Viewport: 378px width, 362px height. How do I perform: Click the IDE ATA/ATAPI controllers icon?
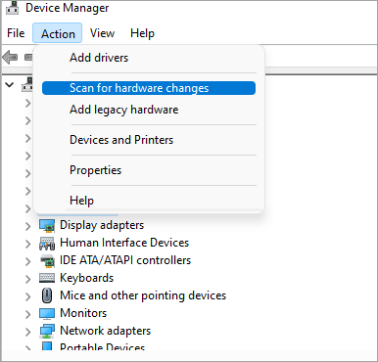pos(47,260)
